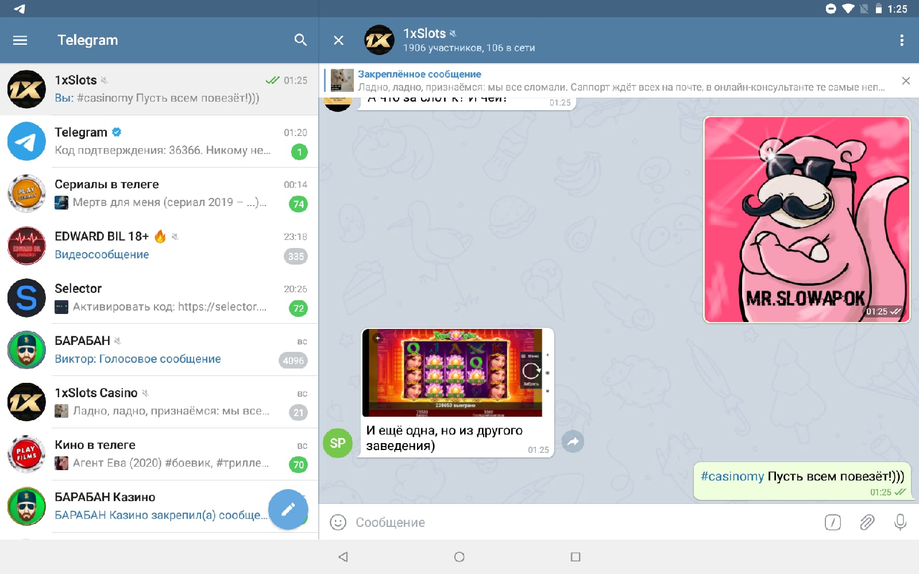The height and width of the screenshot is (574, 919).
Task: Compose a new message with pencil button
Action: (x=288, y=509)
